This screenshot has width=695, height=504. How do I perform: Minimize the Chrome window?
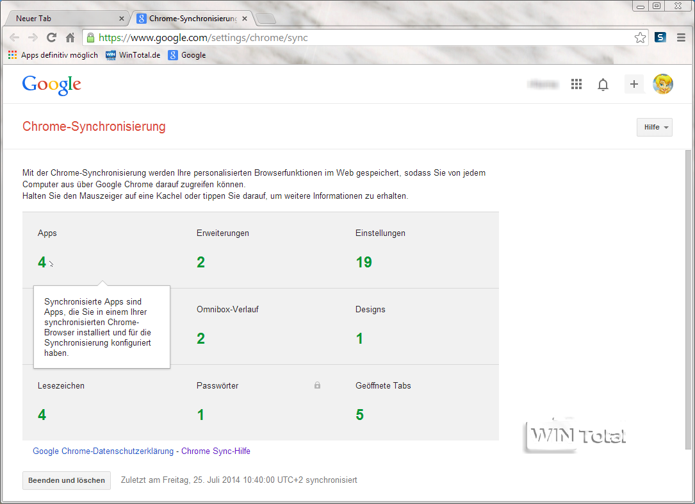click(x=641, y=6)
